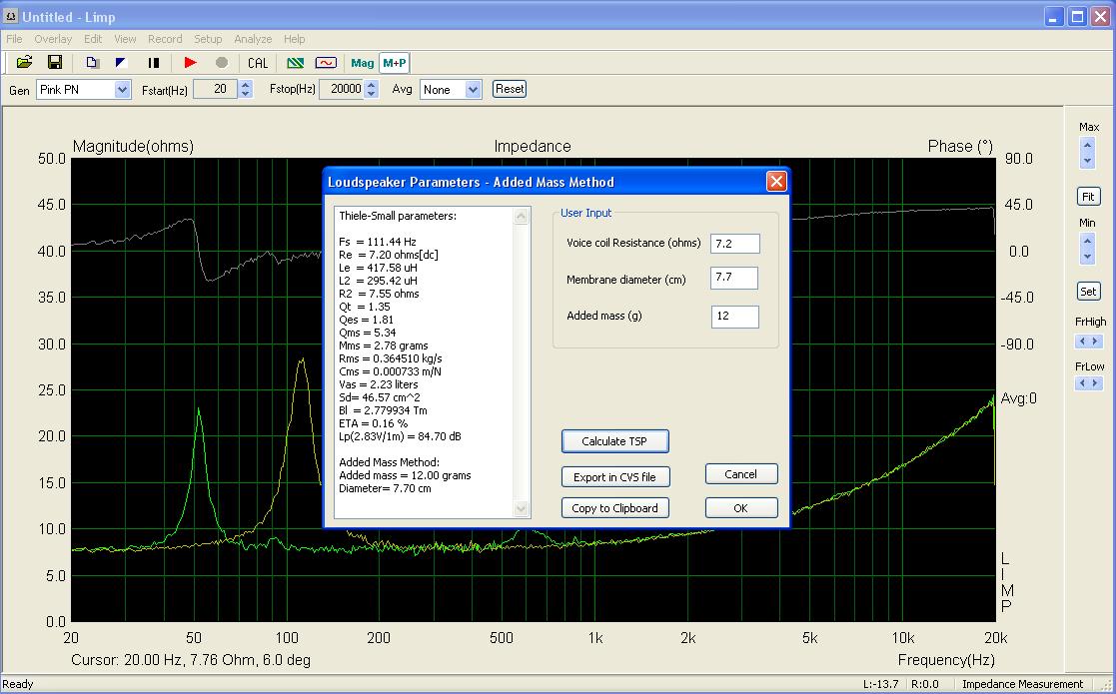Click the Reset button next to Avg
The image size is (1116, 694).
510,89
